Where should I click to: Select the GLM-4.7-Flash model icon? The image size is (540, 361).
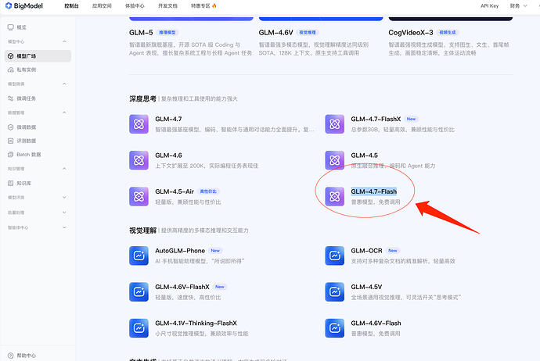click(x=335, y=197)
